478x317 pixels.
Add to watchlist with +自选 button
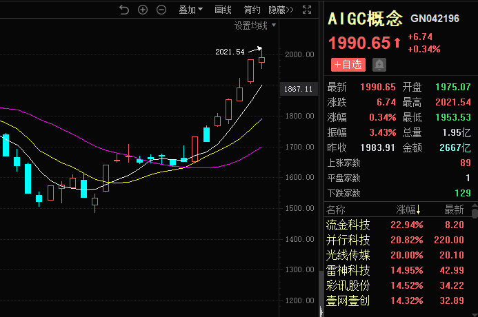click(x=348, y=65)
